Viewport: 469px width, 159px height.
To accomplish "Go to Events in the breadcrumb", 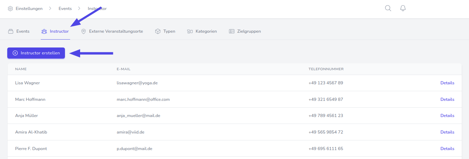I will (65, 9).
